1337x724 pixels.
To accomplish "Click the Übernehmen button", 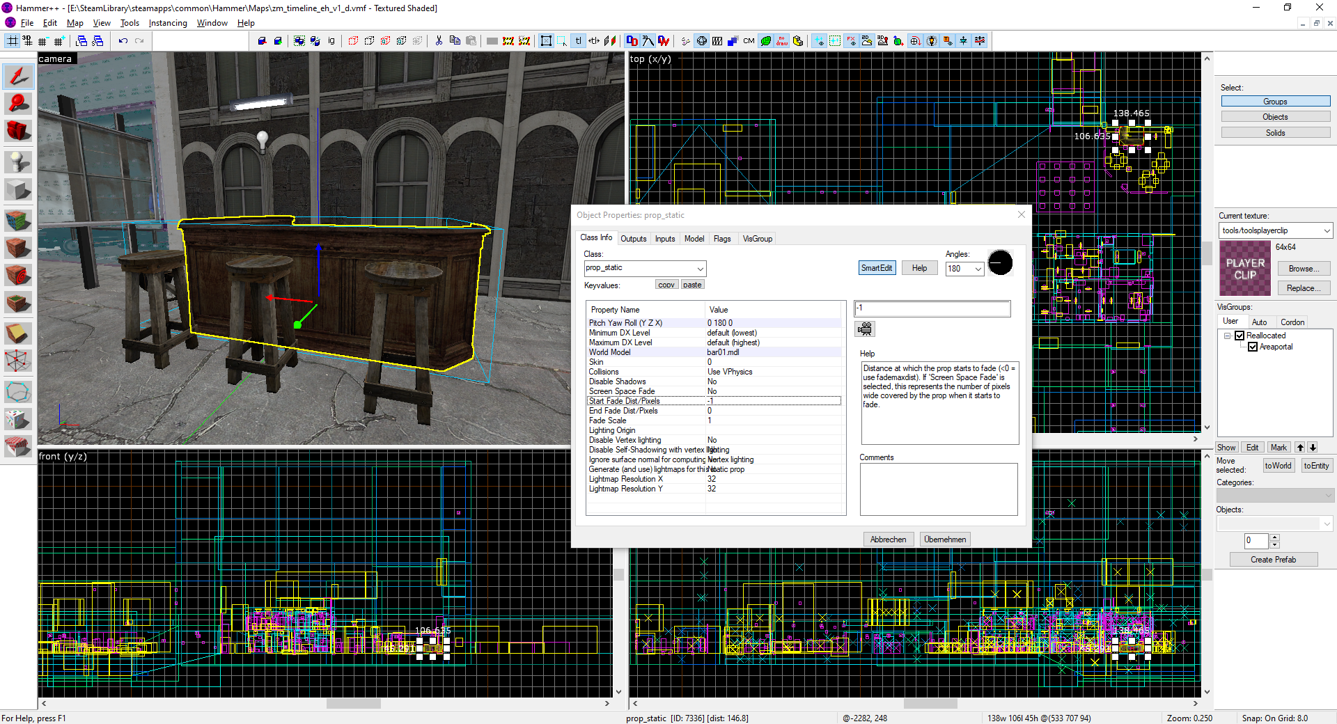I will click(x=945, y=540).
